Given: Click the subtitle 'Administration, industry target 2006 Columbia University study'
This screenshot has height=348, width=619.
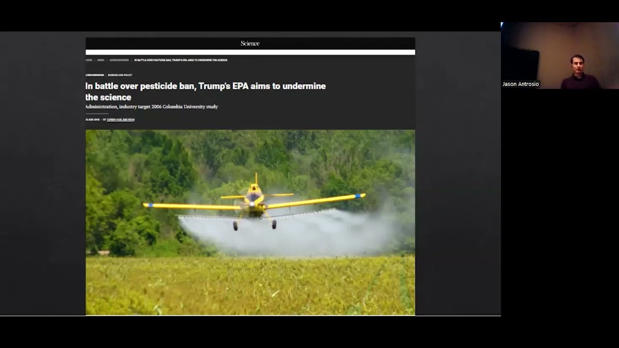Looking at the screenshot, I should click(152, 106).
